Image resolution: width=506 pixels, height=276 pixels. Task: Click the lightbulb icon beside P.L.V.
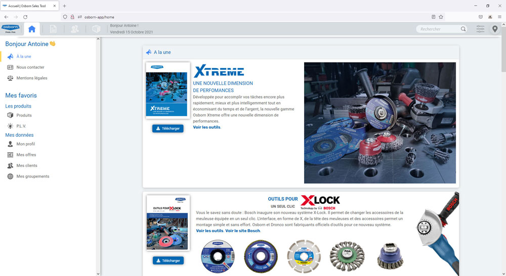tap(10, 126)
